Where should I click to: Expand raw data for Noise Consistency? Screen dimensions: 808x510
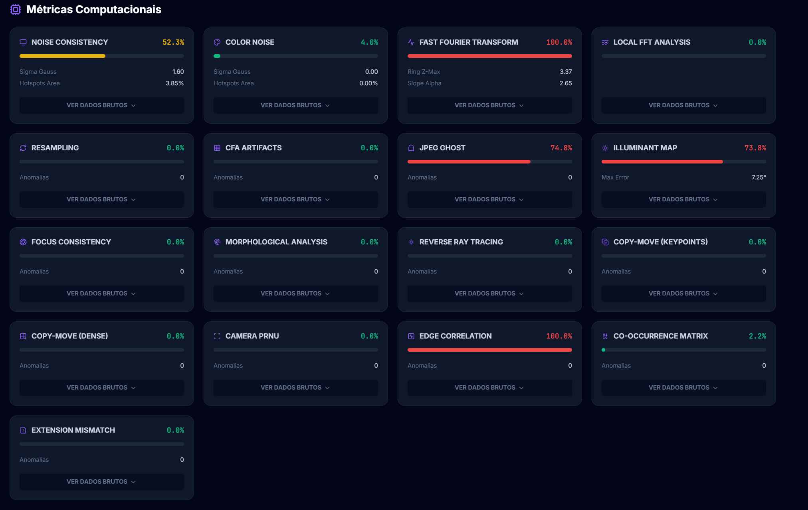pos(101,105)
